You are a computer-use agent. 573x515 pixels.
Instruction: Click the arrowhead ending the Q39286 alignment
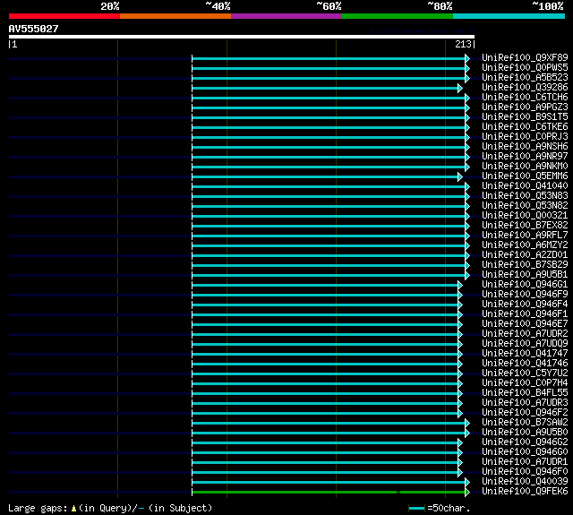click(460, 88)
